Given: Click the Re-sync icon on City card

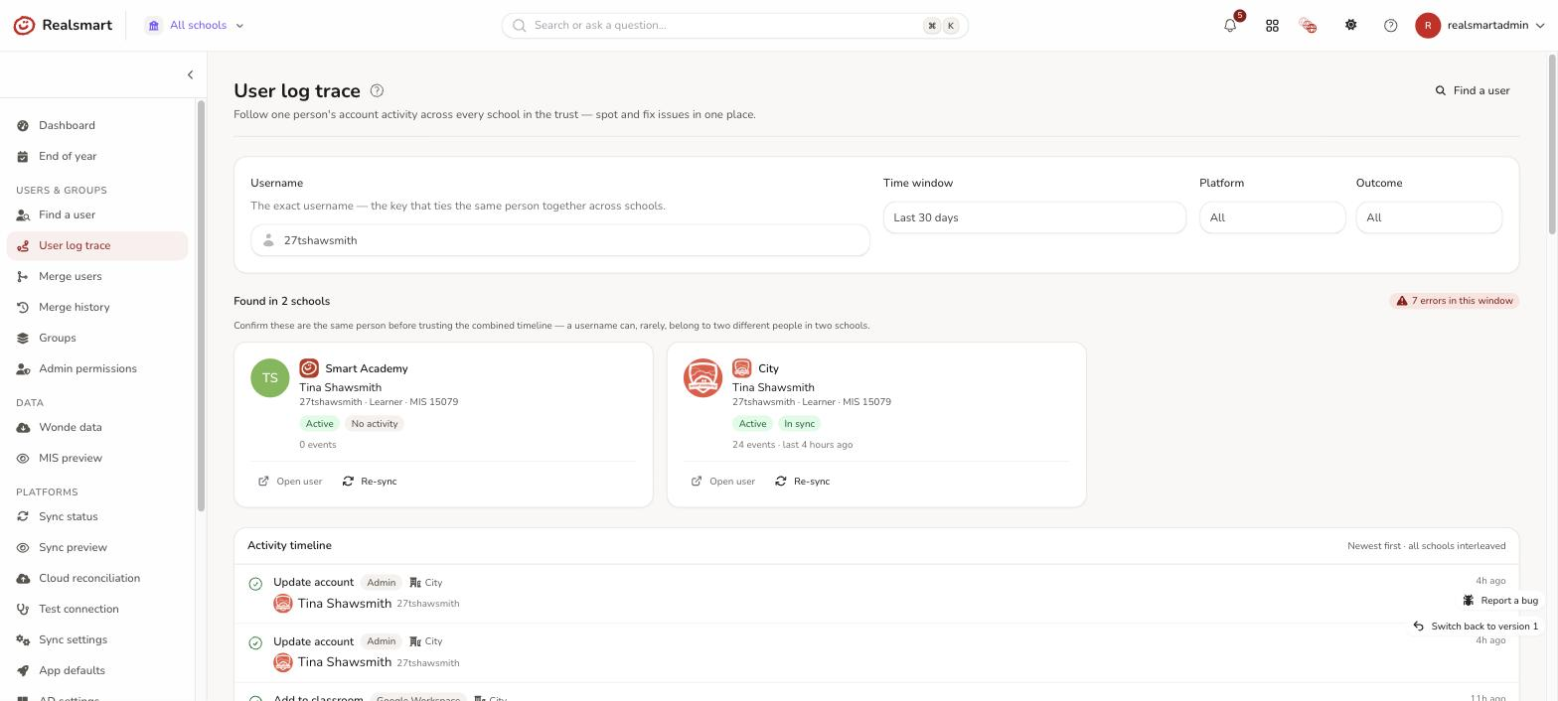Looking at the screenshot, I should [x=781, y=482].
